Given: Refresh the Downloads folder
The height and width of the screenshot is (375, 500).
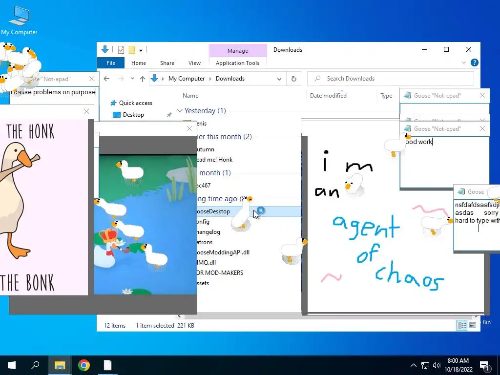Looking at the screenshot, I should (x=293, y=79).
